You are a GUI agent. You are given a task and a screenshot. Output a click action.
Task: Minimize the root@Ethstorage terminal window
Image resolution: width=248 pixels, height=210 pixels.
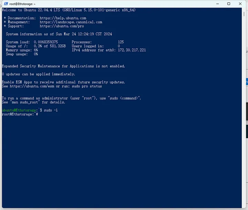coord(217,4)
